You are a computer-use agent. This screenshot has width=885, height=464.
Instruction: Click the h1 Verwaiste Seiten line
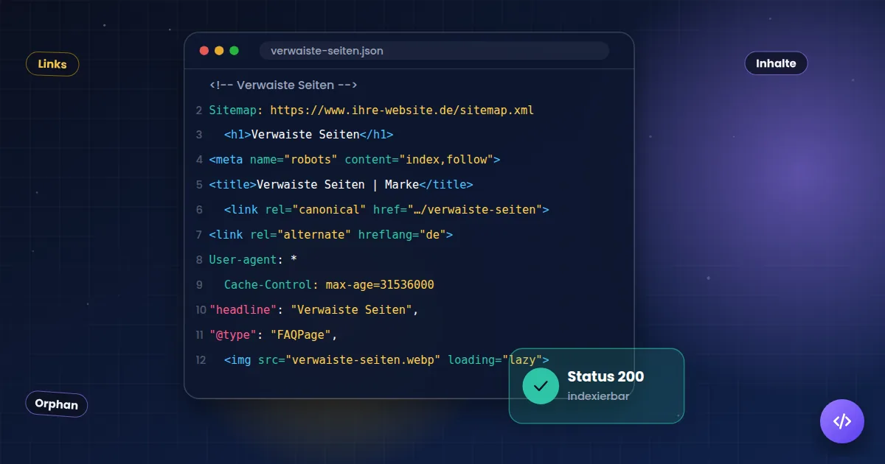[x=308, y=135]
